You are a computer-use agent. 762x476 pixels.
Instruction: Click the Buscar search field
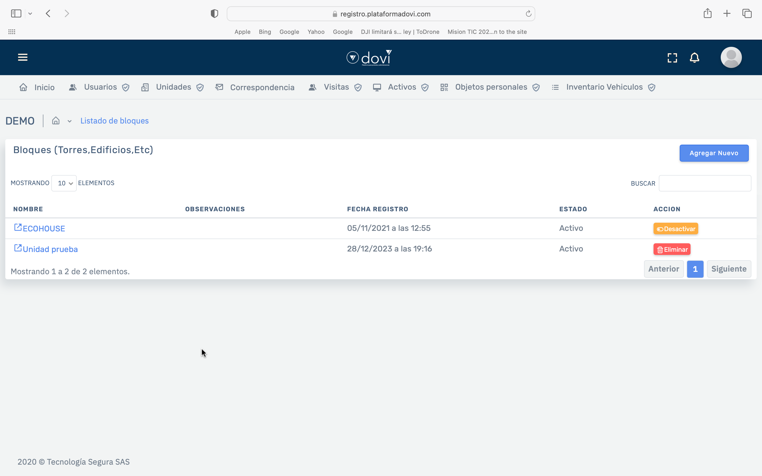[x=705, y=184]
